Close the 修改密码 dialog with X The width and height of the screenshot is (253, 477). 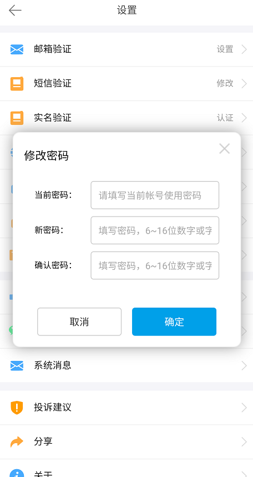224,148
